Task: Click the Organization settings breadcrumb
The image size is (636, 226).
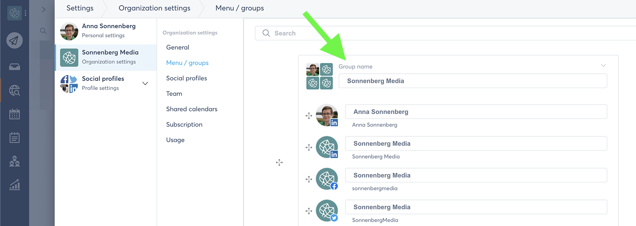Action: (x=154, y=8)
